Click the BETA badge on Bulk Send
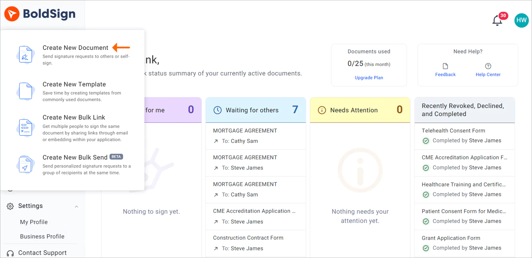This screenshot has height=258, width=532. 116,157
